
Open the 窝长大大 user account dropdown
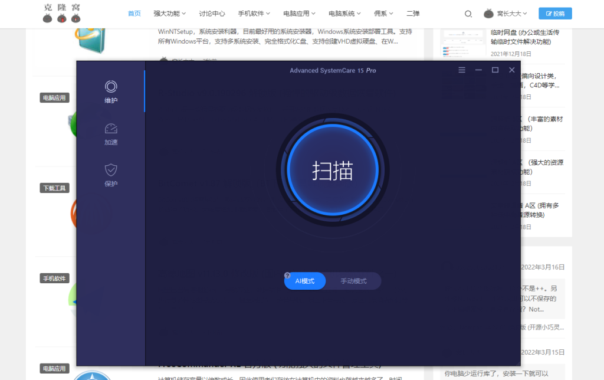[x=512, y=14]
